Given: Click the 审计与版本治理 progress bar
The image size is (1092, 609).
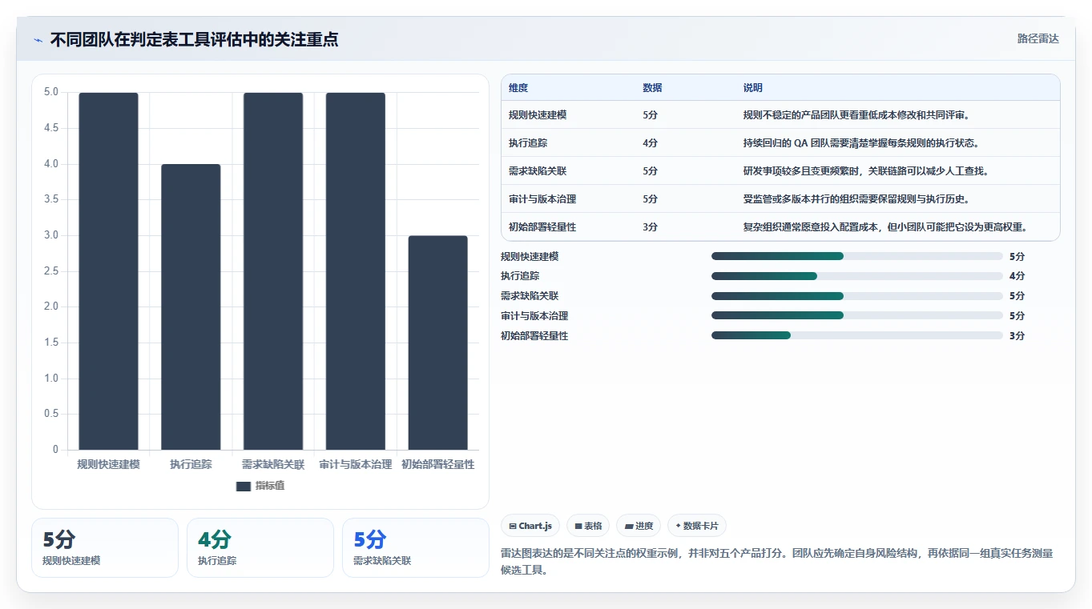Looking at the screenshot, I should 857,315.
